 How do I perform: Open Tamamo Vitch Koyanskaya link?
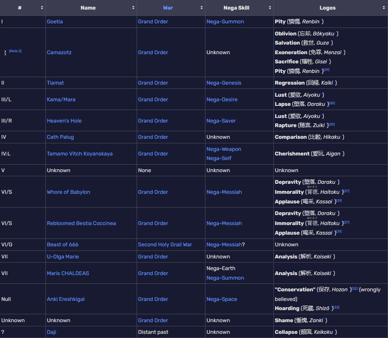(80, 154)
